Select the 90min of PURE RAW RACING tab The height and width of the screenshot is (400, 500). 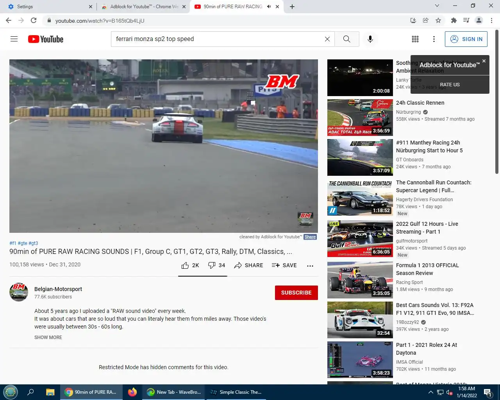pyautogui.click(x=233, y=7)
